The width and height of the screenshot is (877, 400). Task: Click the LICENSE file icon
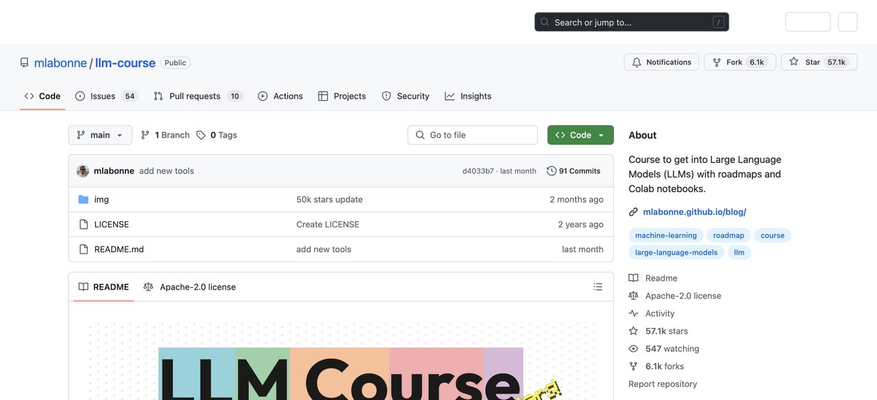(x=84, y=224)
